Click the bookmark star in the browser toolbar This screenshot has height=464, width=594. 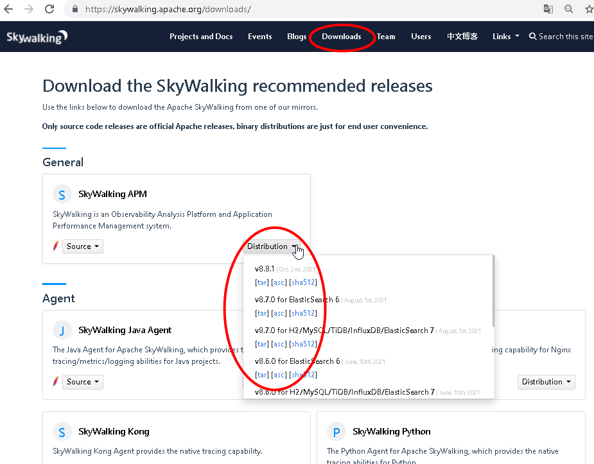(589, 9)
